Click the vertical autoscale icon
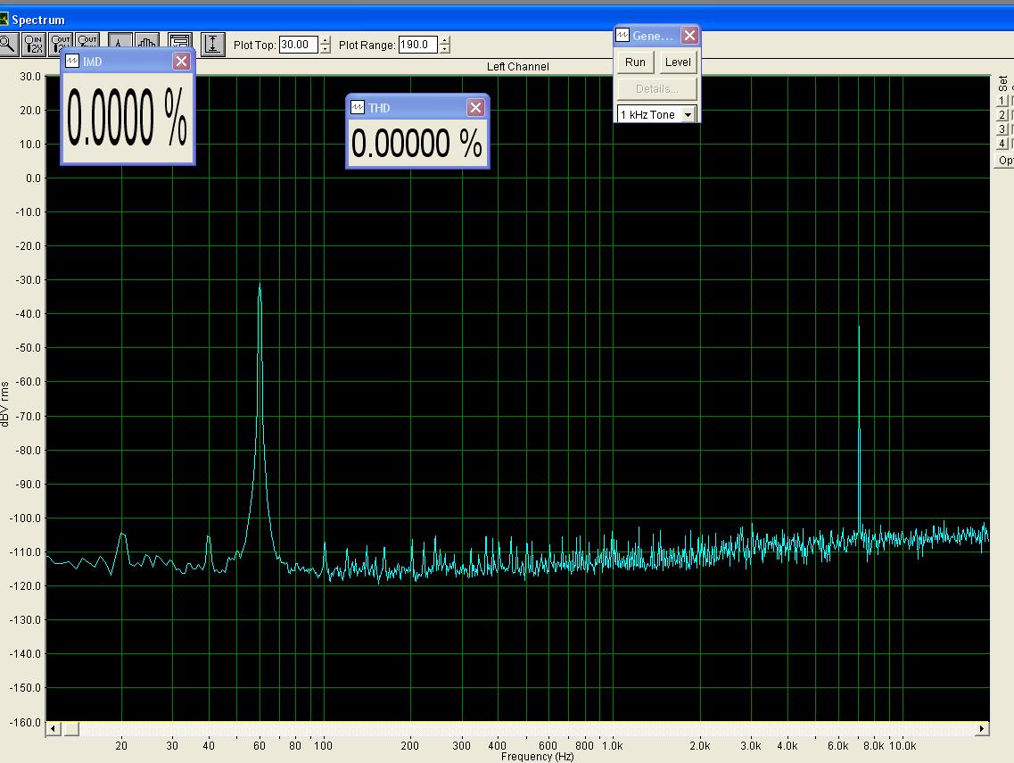 click(x=213, y=45)
